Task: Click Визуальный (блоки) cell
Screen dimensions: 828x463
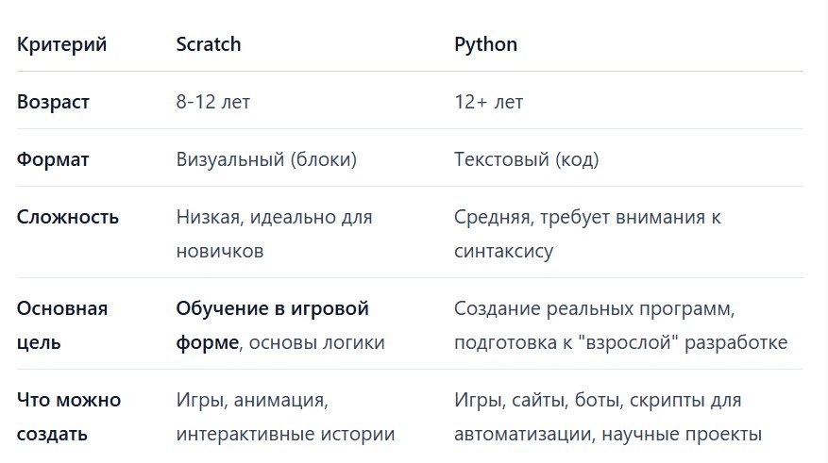Action: [266, 159]
